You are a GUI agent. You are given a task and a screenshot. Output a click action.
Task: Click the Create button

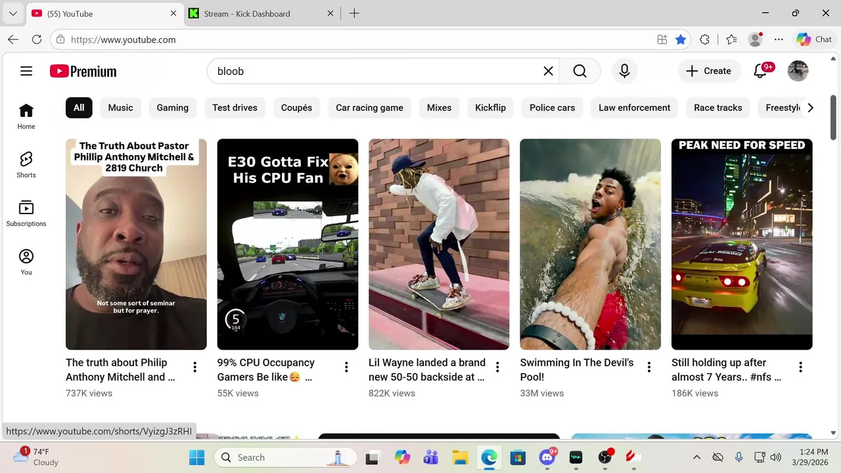[x=709, y=71]
